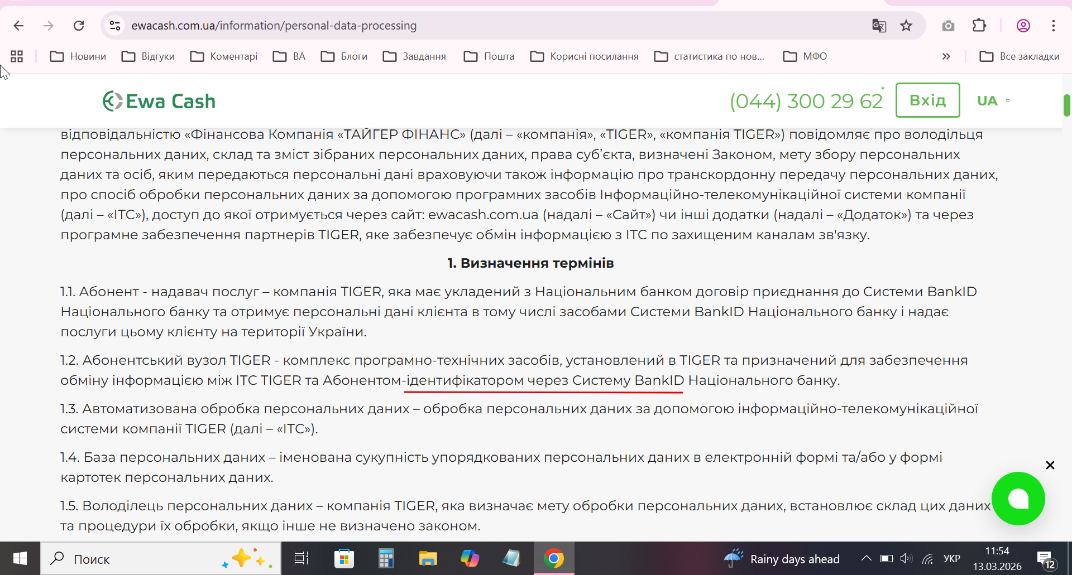Click paragraph 1.3 Автоматизована обробка

pos(519,419)
